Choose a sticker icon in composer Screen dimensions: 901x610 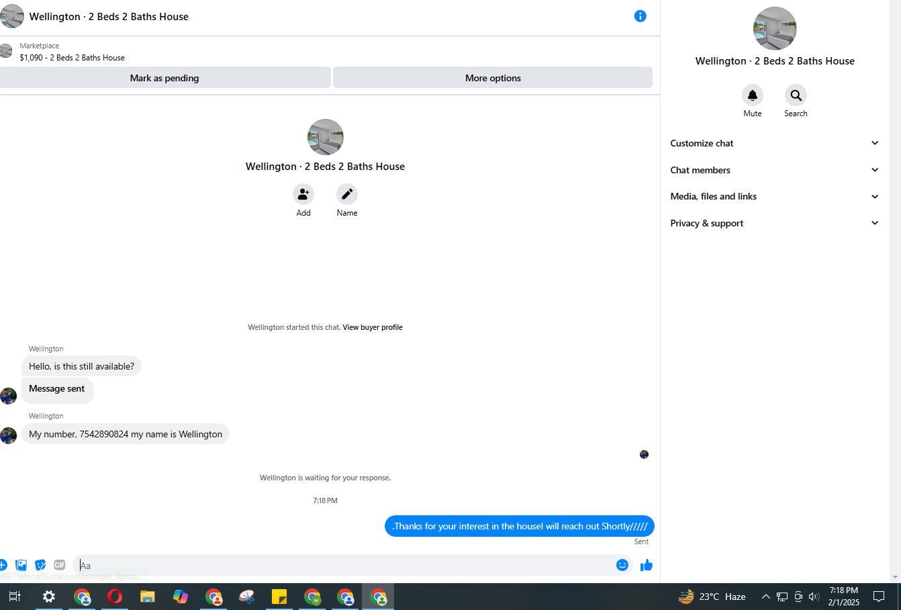[x=40, y=565]
